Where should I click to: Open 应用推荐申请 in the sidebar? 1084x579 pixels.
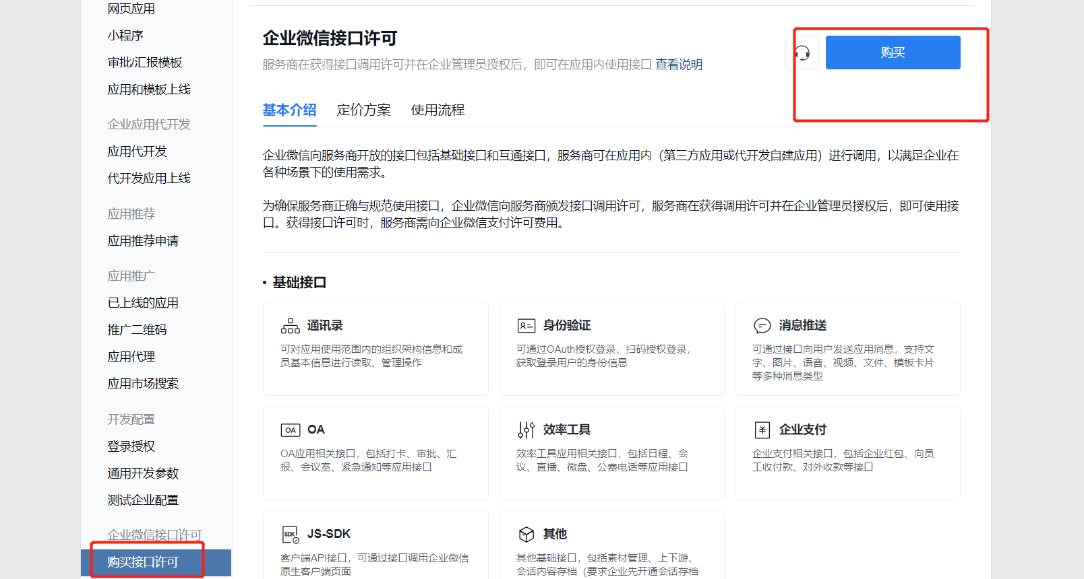click(144, 241)
